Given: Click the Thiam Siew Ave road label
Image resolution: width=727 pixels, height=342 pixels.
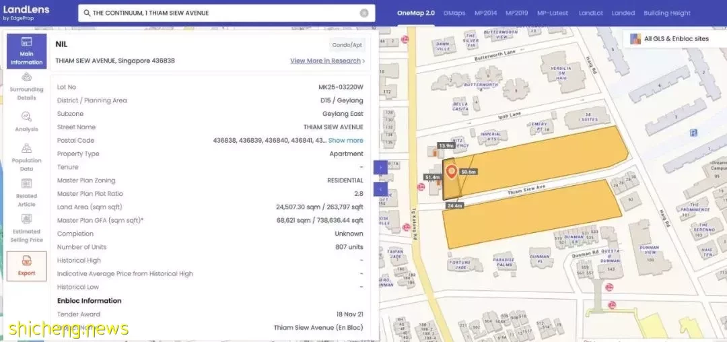Looking at the screenshot, I should pos(526,190).
